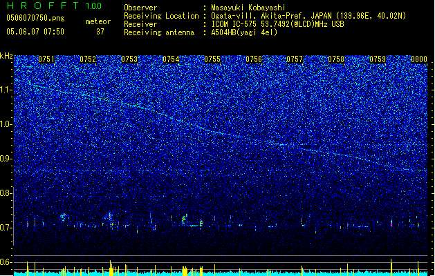The image size is (435, 276).
Task: Click the 0755 time marker
Action: click(x=212, y=59)
